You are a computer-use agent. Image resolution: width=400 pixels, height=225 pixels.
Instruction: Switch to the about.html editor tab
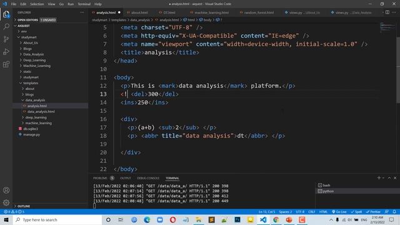(x=139, y=12)
